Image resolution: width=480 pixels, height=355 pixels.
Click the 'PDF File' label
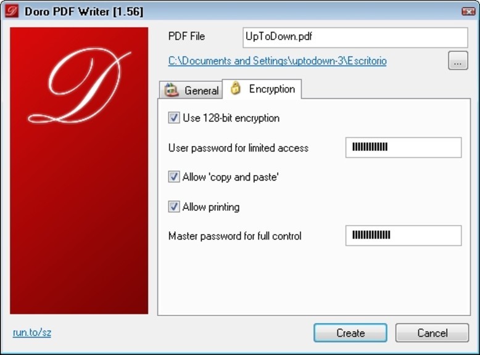click(x=186, y=36)
